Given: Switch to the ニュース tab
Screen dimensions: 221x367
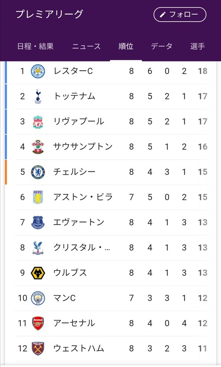Looking at the screenshot, I should click(x=86, y=46).
